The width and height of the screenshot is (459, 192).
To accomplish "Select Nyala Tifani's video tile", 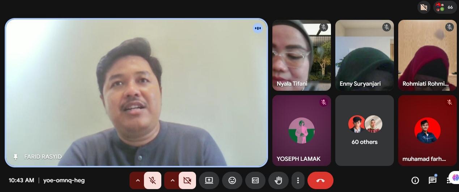I will (x=301, y=55).
